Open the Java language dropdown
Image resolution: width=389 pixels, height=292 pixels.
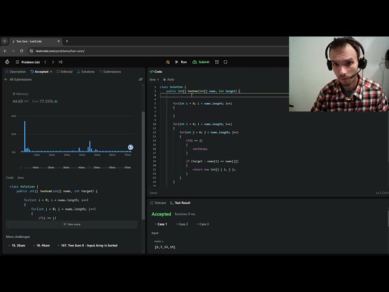coord(154,80)
